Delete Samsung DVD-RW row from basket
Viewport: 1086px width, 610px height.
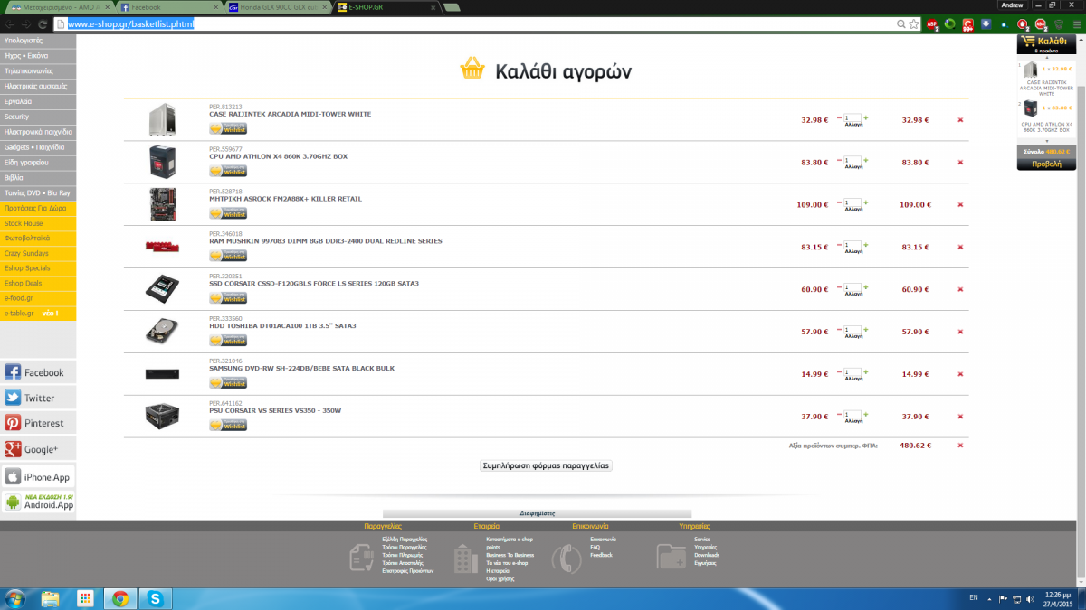960,374
